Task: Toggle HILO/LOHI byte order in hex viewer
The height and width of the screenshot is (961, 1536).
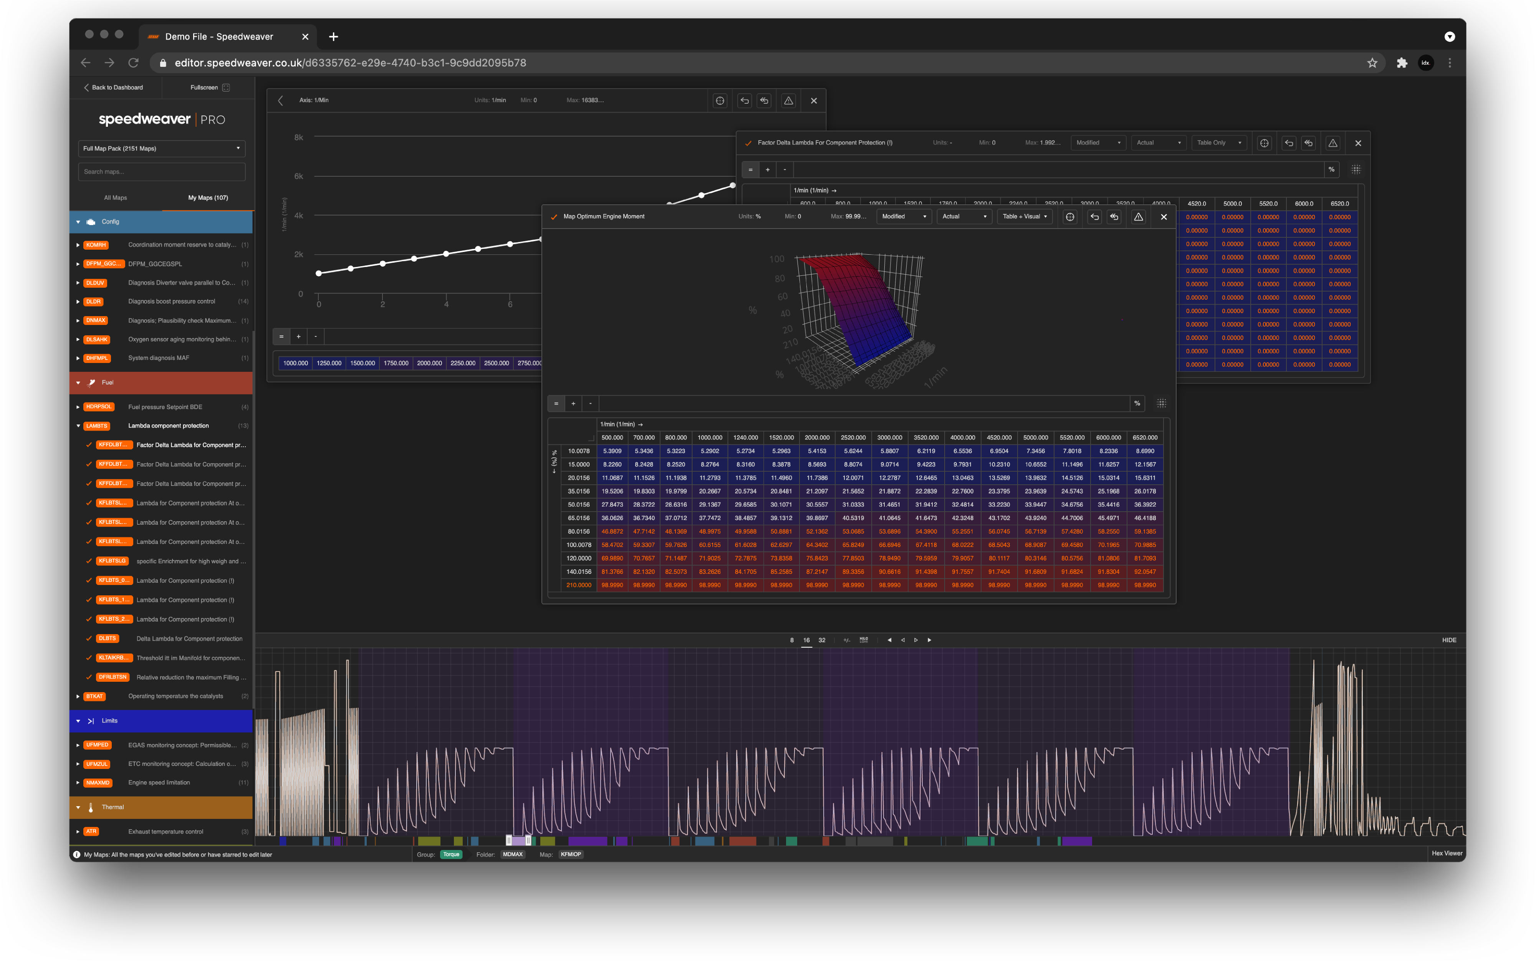Action: (863, 640)
